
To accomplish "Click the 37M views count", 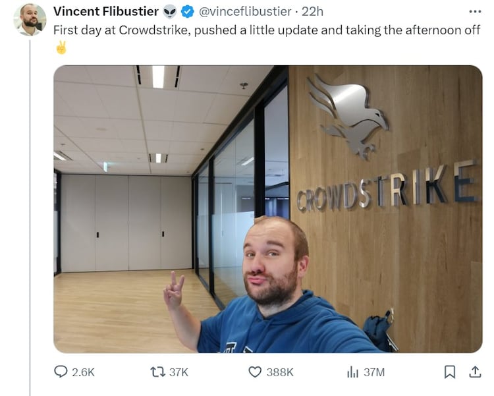I will (374, 372).
